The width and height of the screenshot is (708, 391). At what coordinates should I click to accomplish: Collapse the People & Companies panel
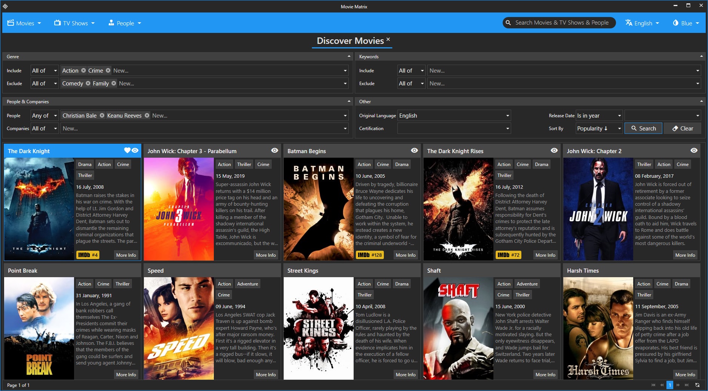tap(349, 101)
